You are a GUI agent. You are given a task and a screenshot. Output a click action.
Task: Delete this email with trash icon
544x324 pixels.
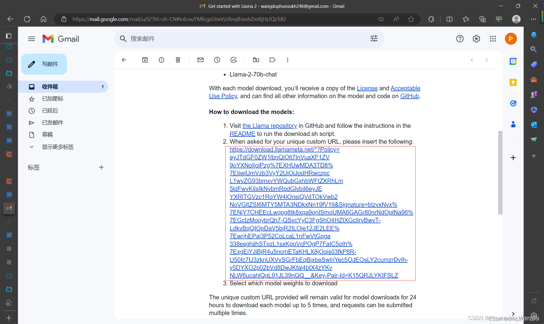[x=178, y=60]
